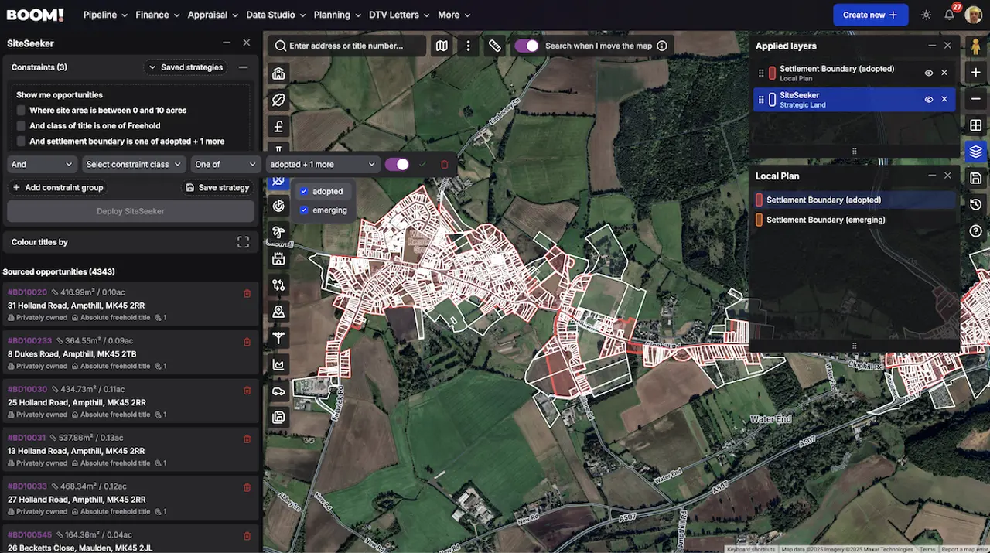Open the history clock icon

point(975,204)
